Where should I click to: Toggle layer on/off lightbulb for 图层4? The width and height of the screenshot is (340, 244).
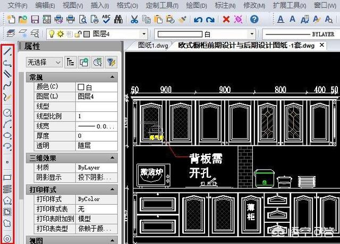coord(52,34)
